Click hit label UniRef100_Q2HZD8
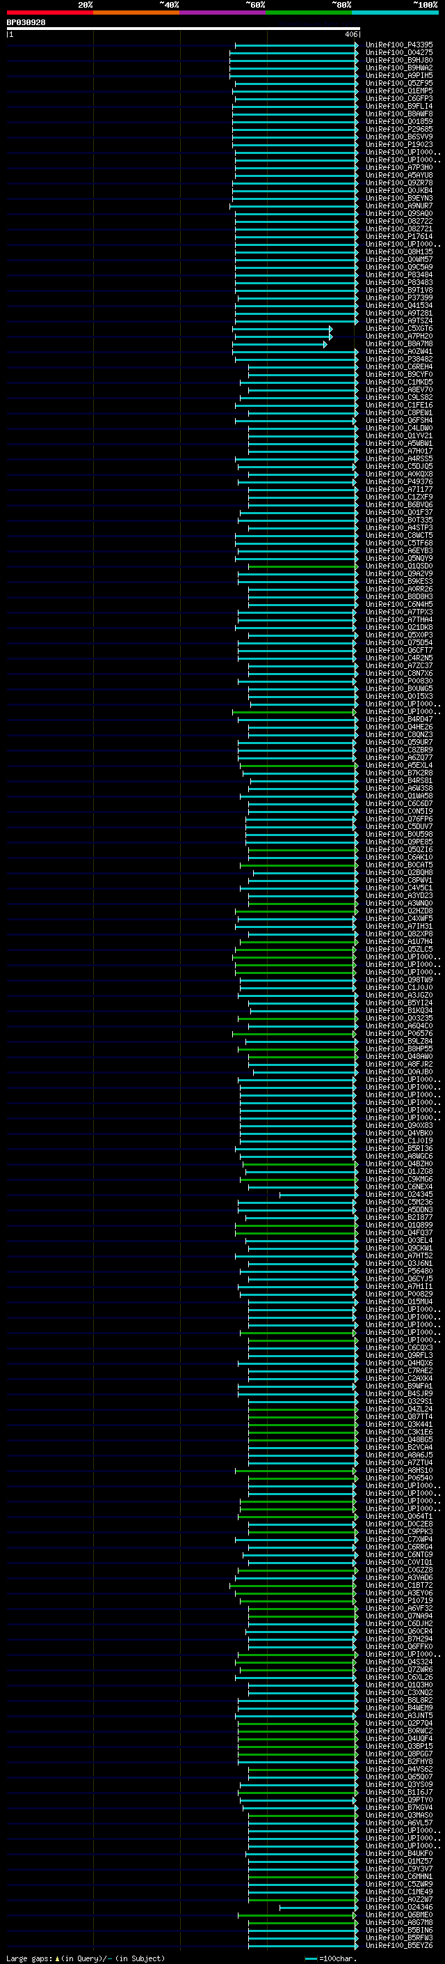Viewport: 445px width, 1964px height. tap(399, 911)
